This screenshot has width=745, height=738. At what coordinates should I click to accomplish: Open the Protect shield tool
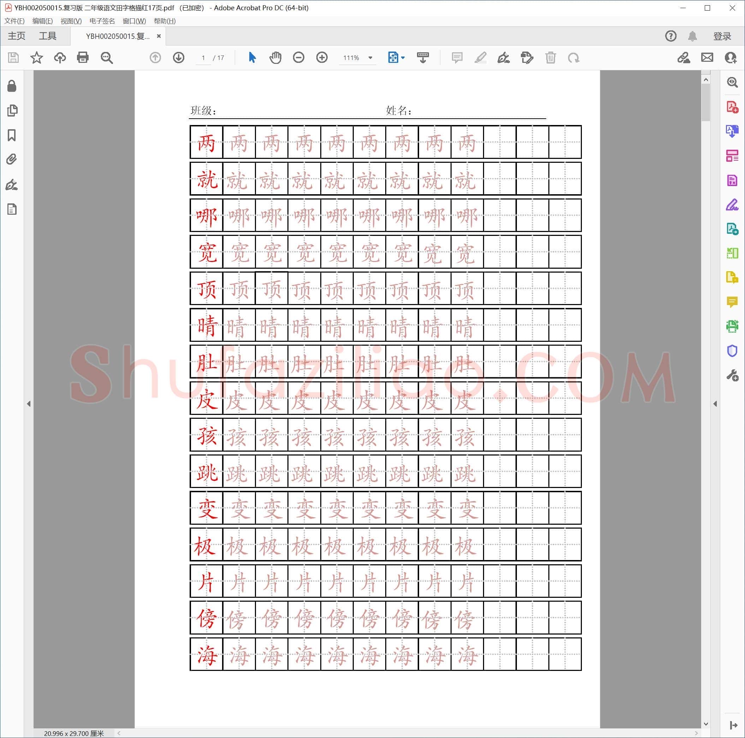[x=732, y=351]
